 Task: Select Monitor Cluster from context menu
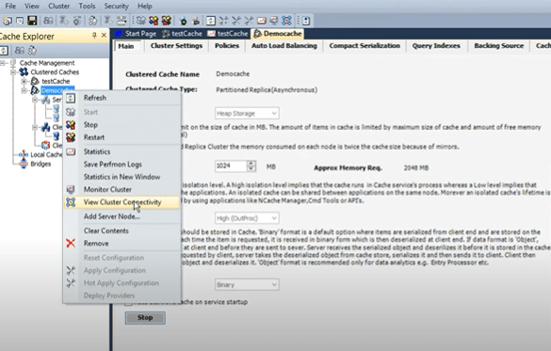coord(107,189)
